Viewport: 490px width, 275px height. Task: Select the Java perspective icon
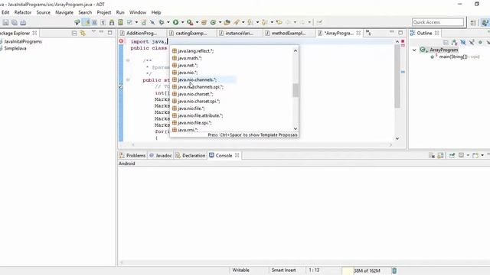tap(485, 22)
